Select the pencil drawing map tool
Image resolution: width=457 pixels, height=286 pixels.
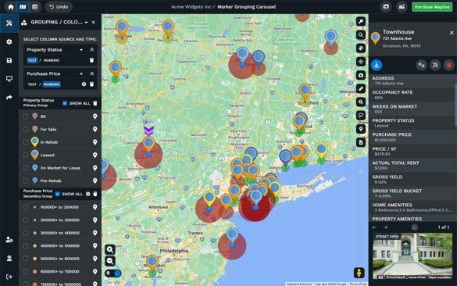point(361,88)
